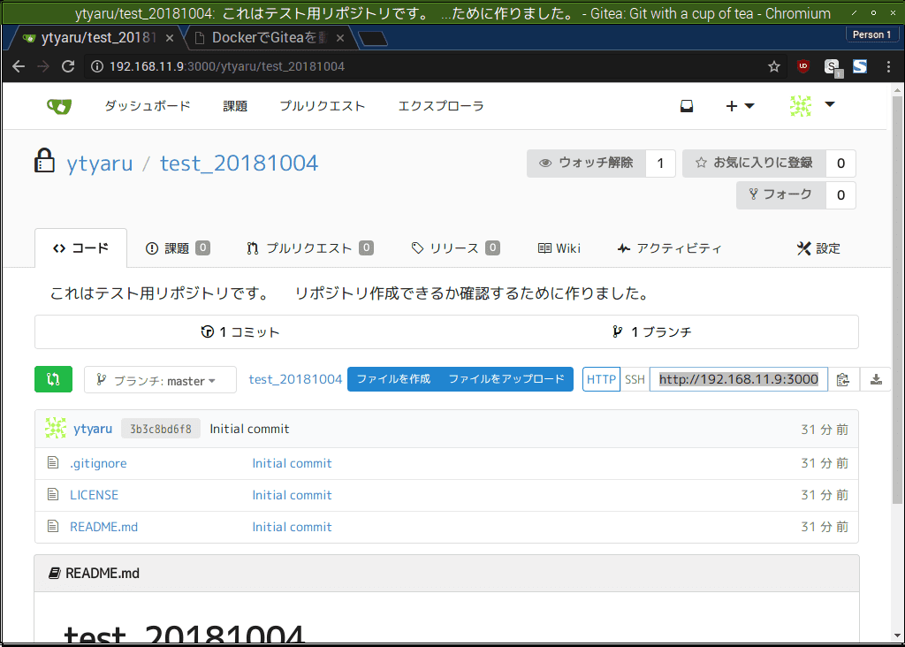
Task: Click the commit hash 3b3c8bd6f8
Action: (x=160, y=428)
